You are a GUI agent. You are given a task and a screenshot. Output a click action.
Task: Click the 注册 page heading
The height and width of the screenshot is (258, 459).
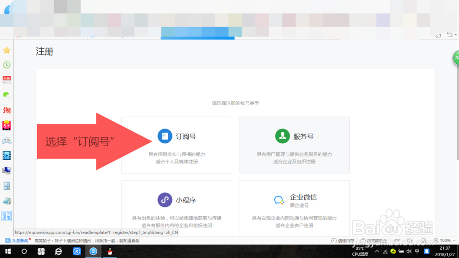[45, 51]
